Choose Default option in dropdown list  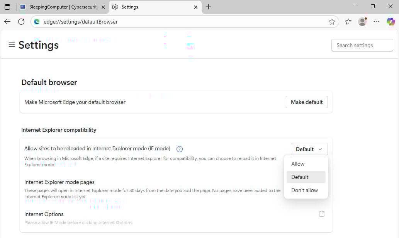coord(300,177)
